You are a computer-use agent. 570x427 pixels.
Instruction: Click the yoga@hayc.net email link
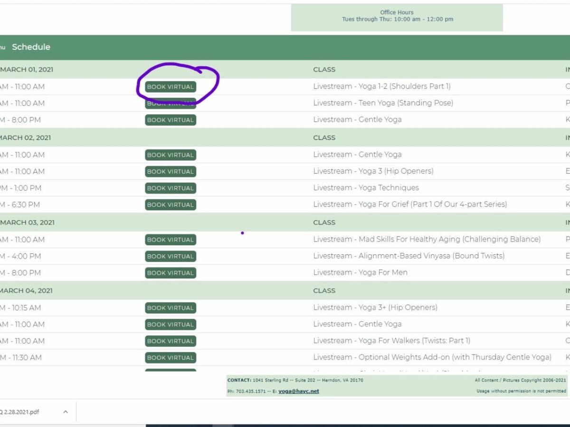pyautogui.click(x=298, y=391)
